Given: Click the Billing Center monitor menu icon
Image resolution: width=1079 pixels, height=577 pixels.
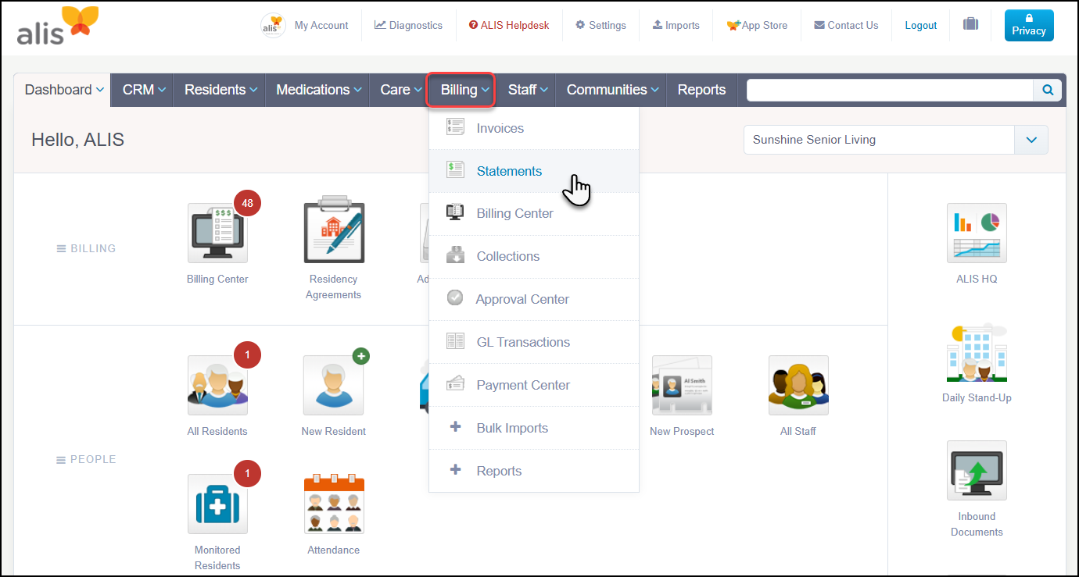Looking at the screenshot, I should pos(455,212).
